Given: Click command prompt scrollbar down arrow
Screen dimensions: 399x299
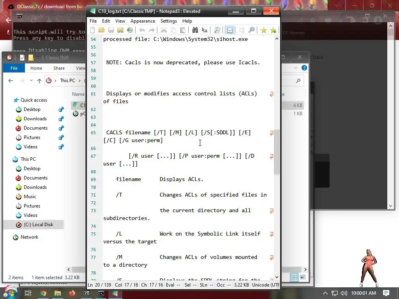Looking at the screenshot, I should 390,206.
